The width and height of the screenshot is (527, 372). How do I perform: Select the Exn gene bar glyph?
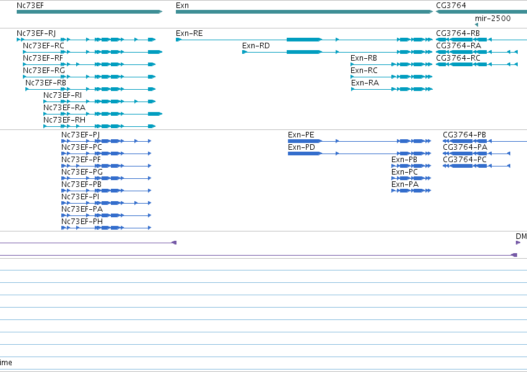[305, 12]
